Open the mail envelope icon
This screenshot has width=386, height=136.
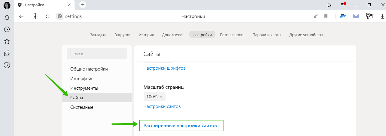(356, 16)
